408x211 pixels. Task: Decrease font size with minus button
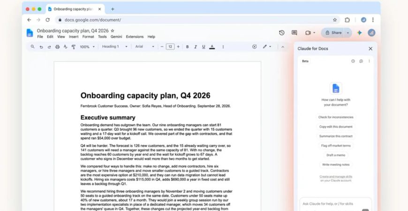click(x=162, y=47)
